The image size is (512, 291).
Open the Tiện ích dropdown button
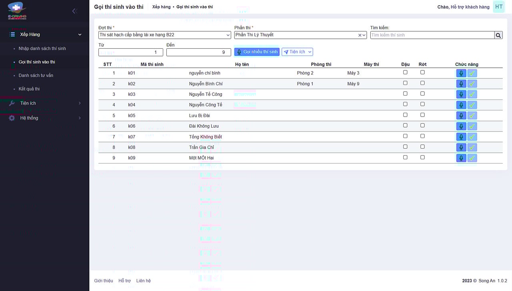pyautogui.click(x=297, y=52)
